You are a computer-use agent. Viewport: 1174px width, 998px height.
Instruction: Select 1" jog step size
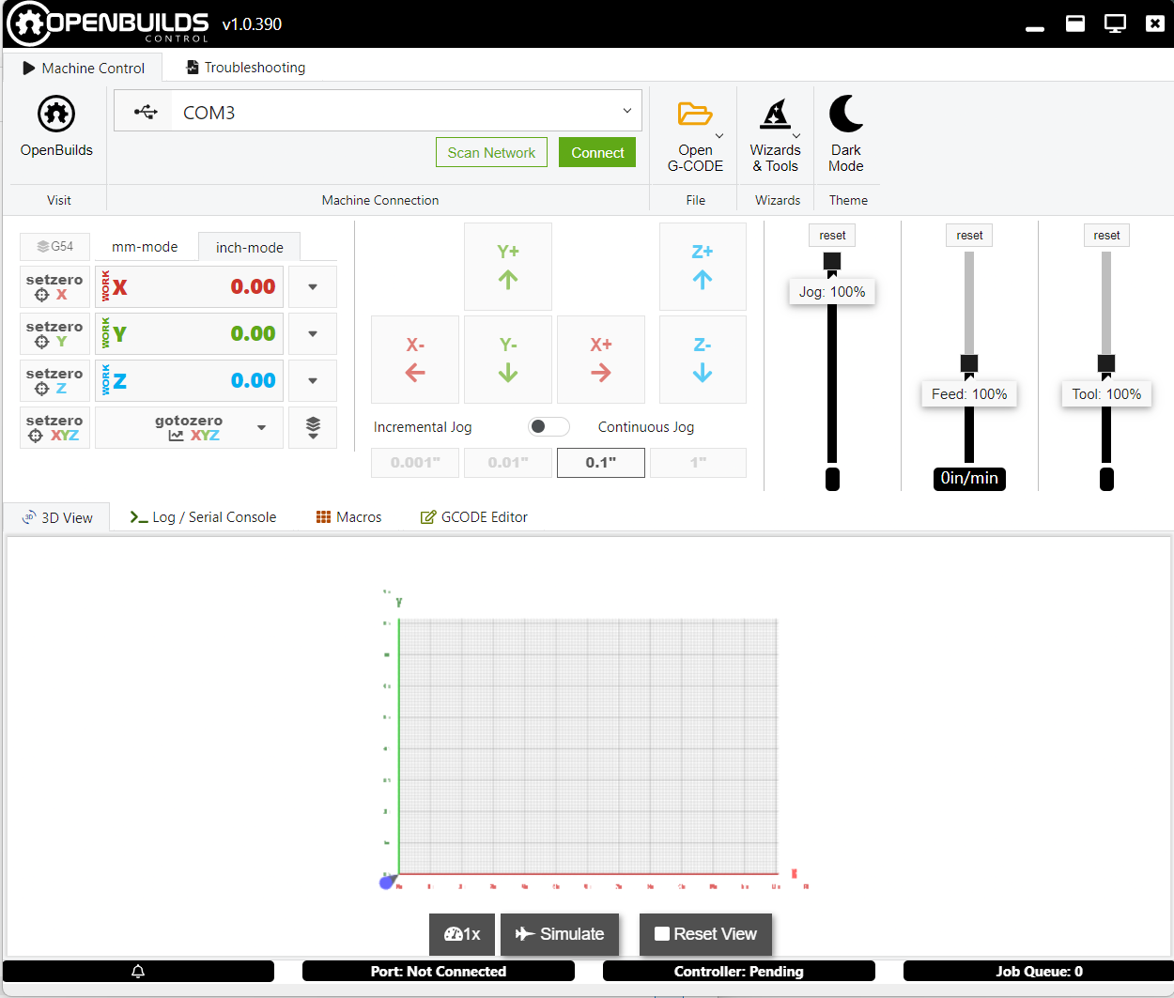[698, 462]
